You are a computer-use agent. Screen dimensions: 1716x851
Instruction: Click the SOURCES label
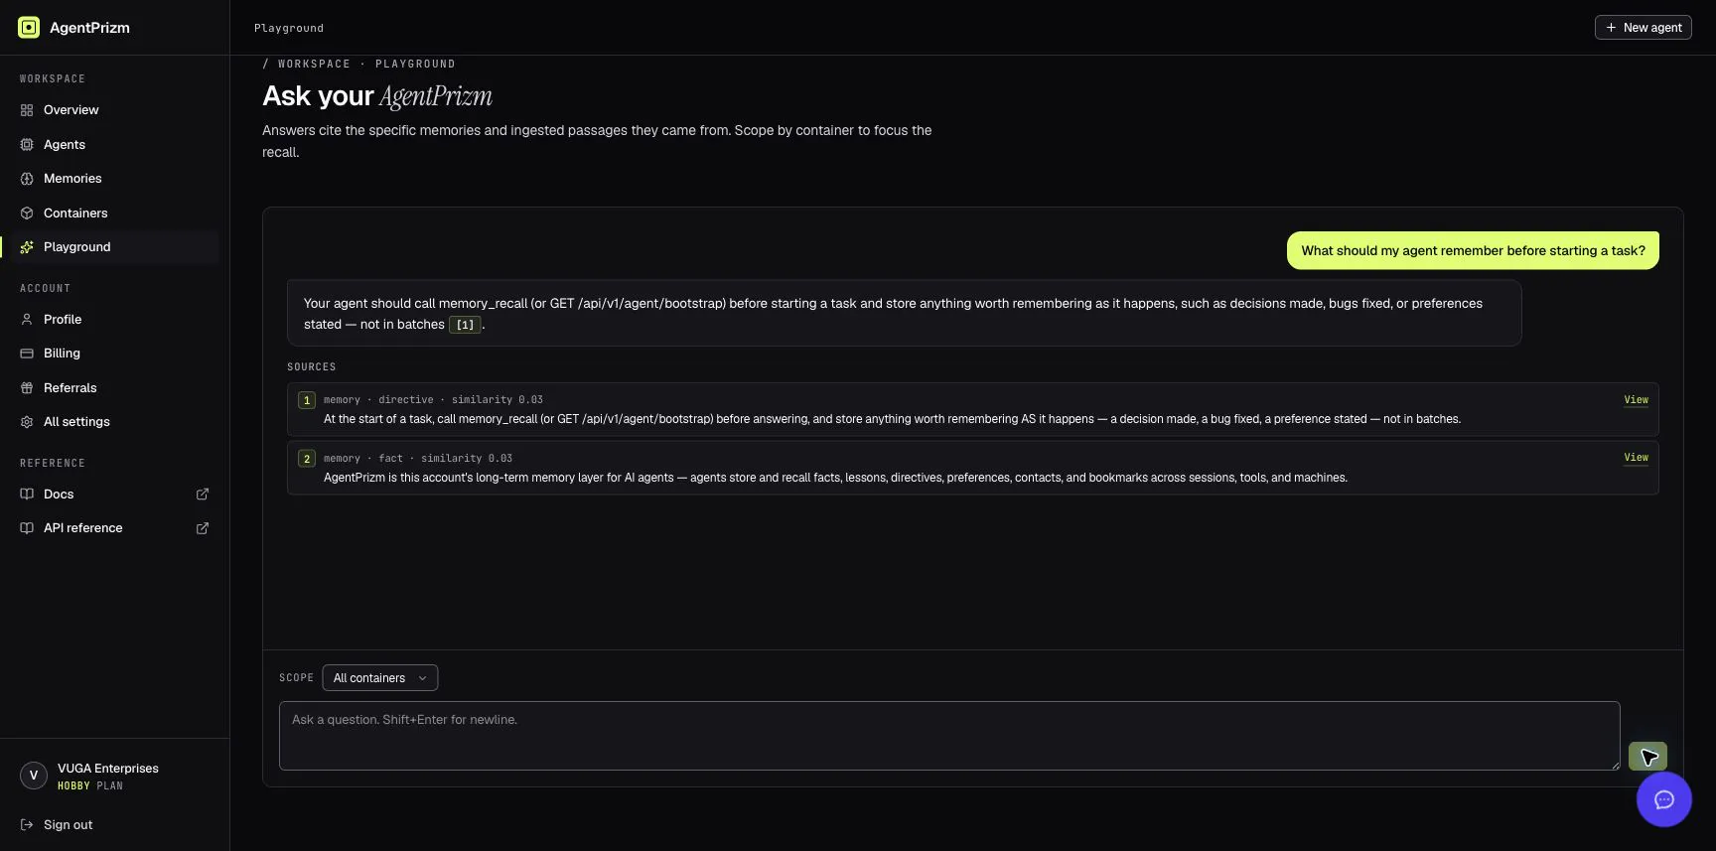click(x=312, y=367)
